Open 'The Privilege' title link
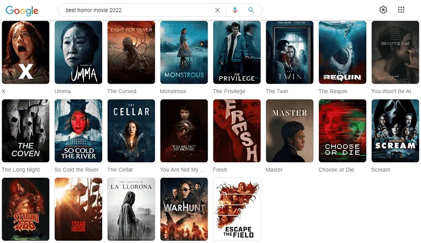This screenshot has height=243, width=421. pyautogui.click(x=229, y=91)
